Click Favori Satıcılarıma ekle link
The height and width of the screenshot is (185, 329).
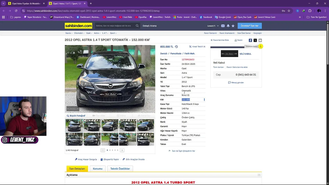[x=237, y=67]
